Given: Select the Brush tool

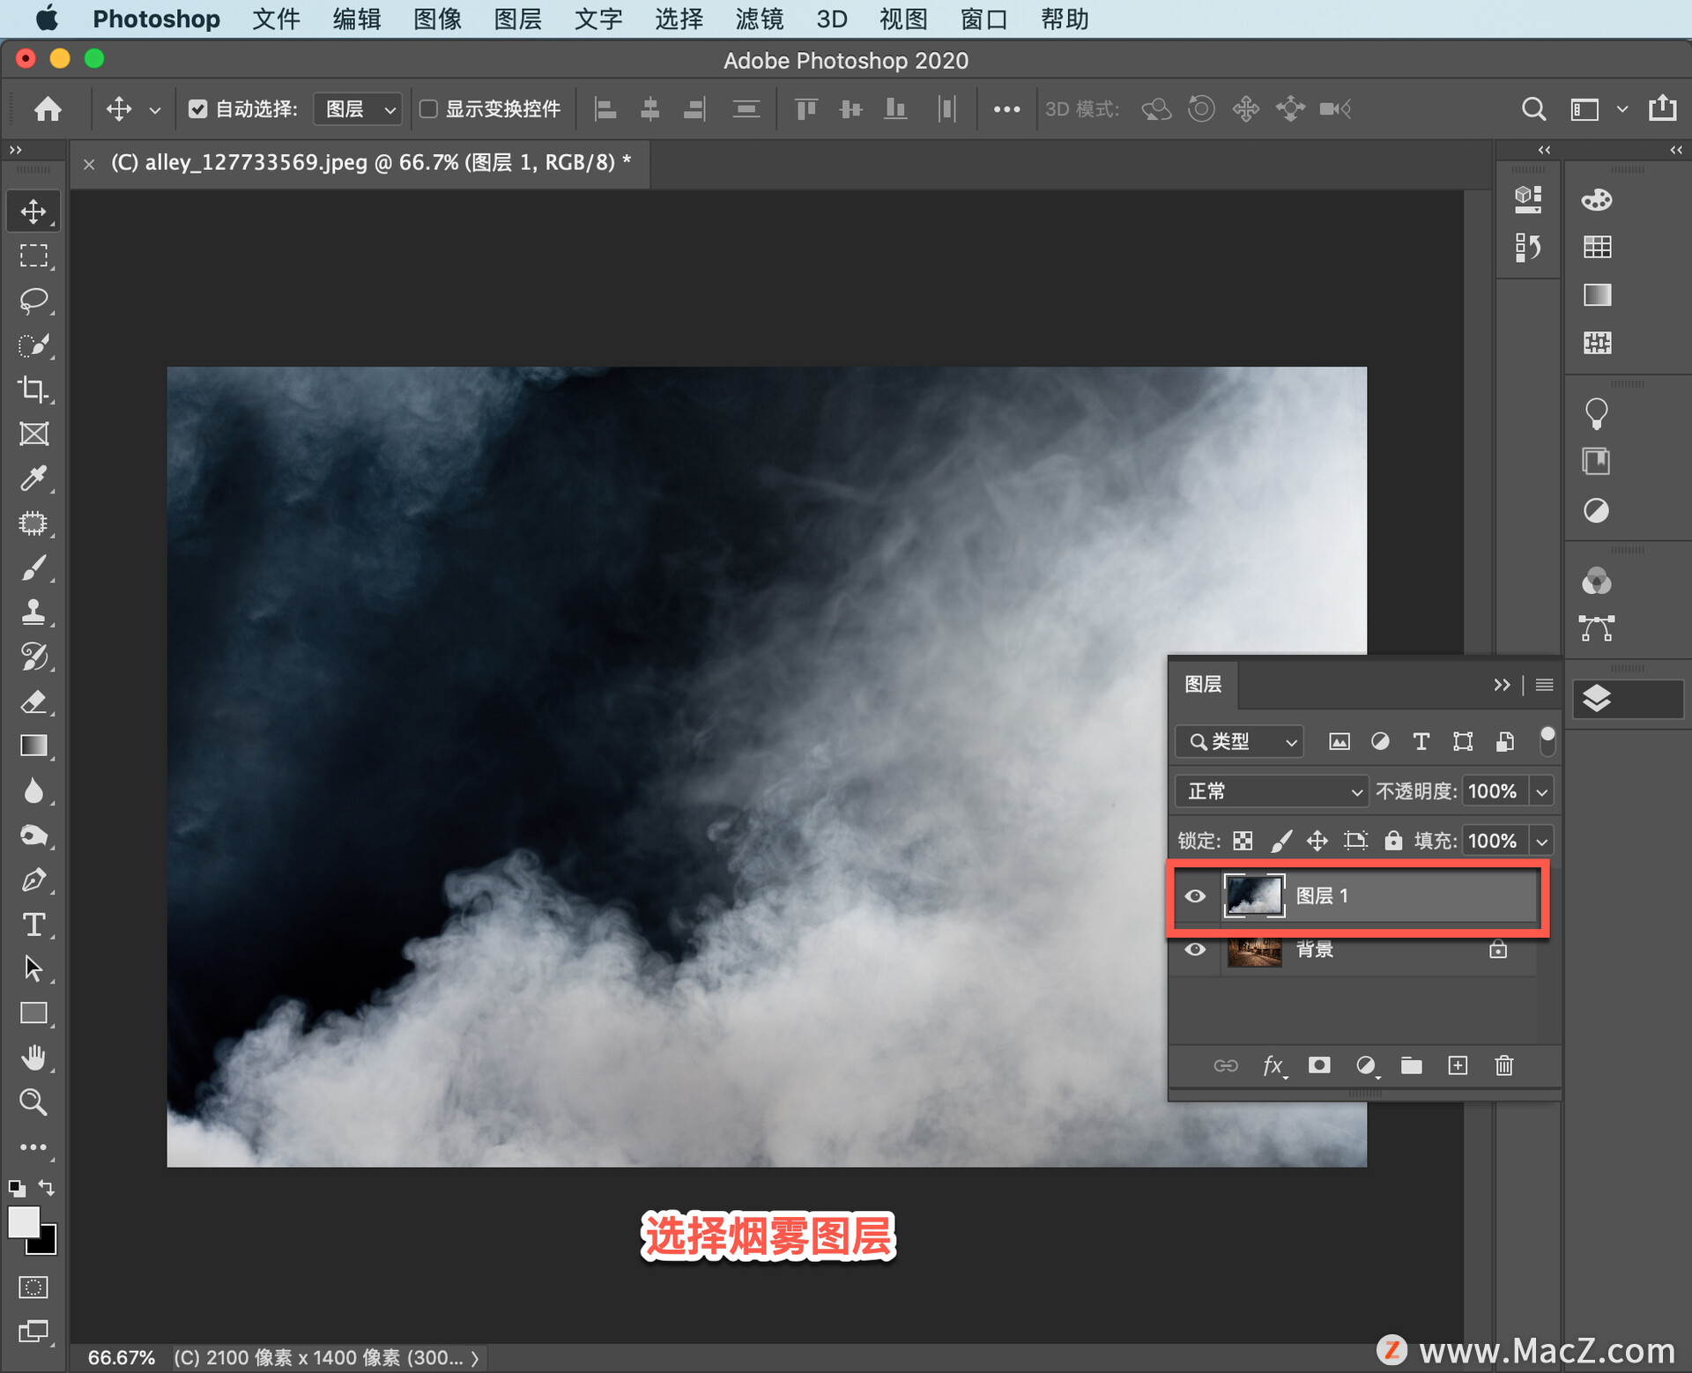Looking at the screenshot, I should click(x=33, y=568).
